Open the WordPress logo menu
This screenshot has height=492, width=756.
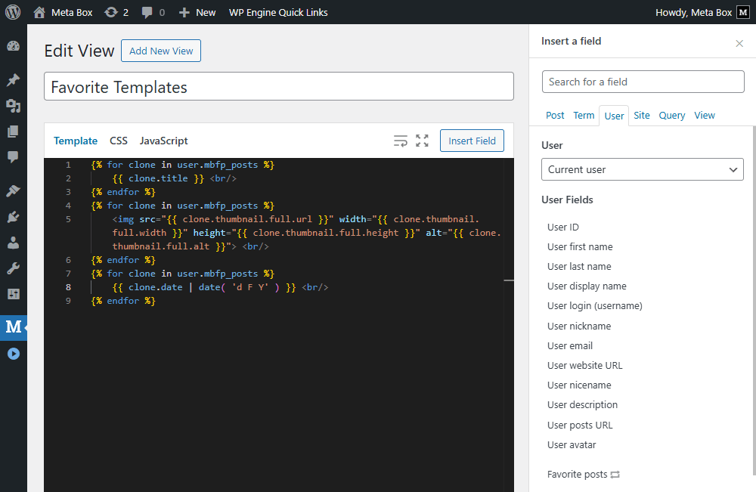click(x=13, y=12)
